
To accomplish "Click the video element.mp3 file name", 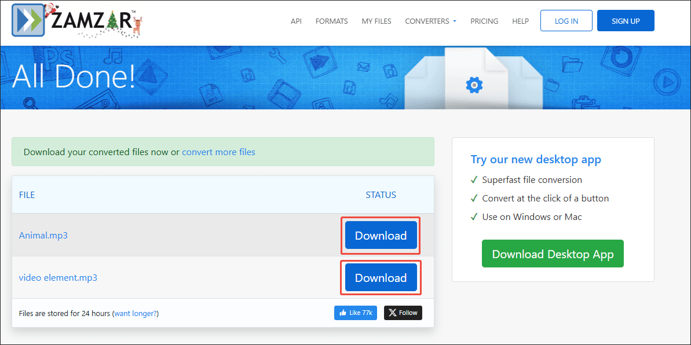I will point(58,277).
